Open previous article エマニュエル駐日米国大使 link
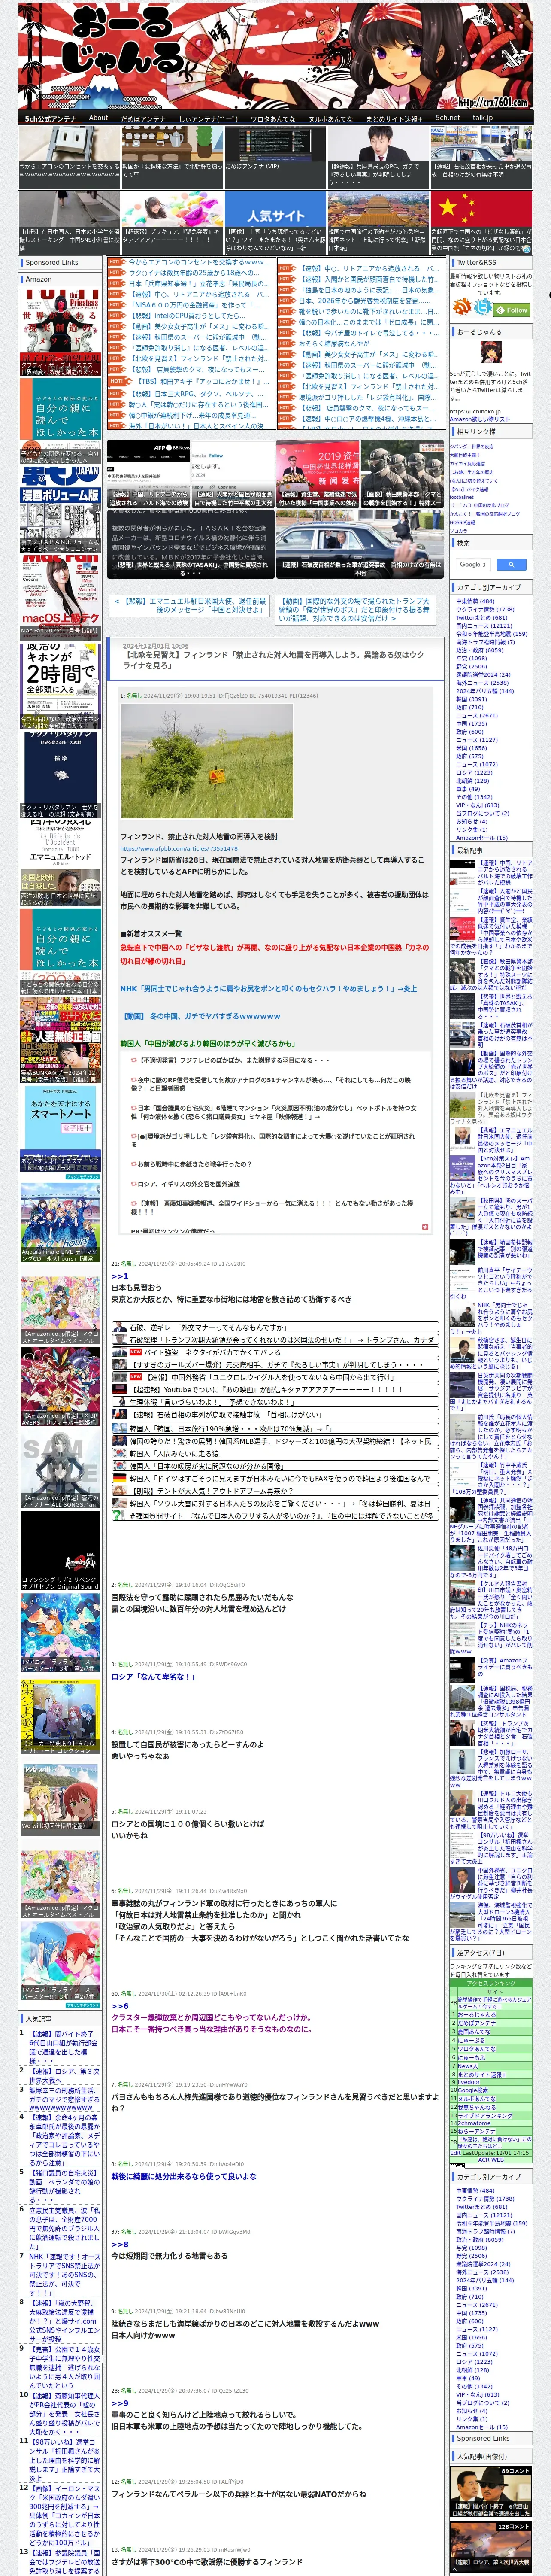Screen dimensions: 551x2576 coord(189,606)
